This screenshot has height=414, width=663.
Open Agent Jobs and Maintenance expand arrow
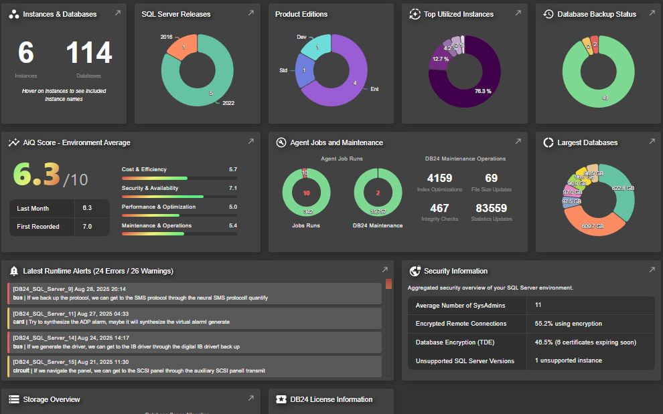pos(518,142)
